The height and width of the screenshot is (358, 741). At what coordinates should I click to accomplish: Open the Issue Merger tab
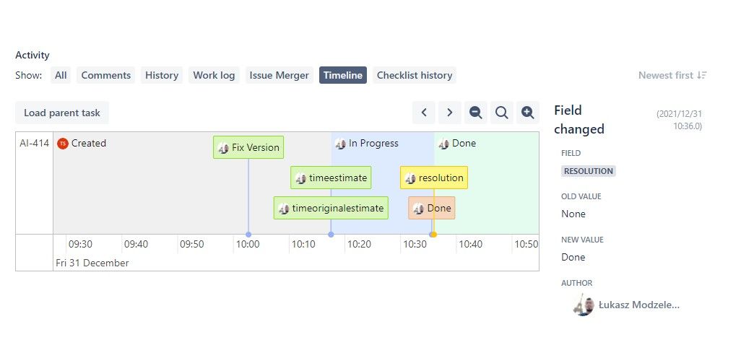279,75
